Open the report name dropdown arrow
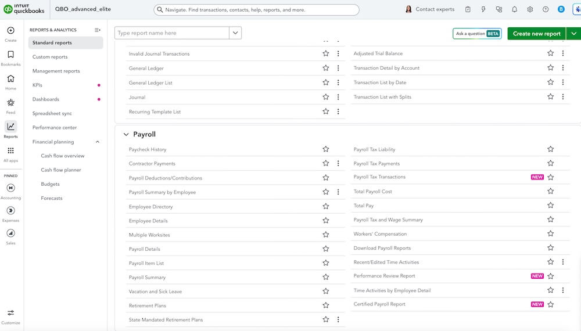The width and height of the screenshot is (581, 331). 235,33
